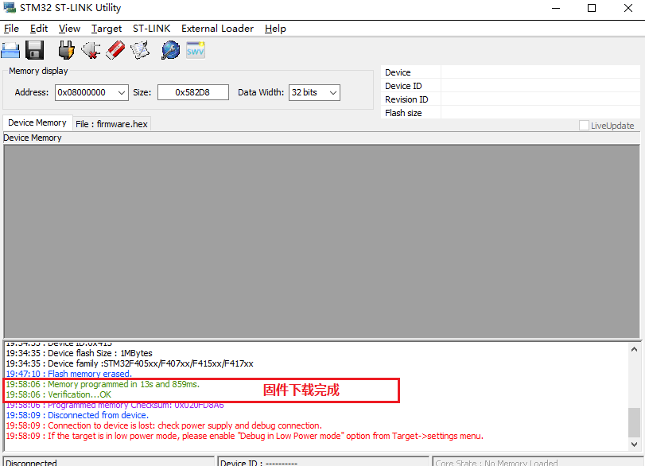This screenshot has height=466, width=645.
Task: Open the Help menu
Action: point(275,29)
